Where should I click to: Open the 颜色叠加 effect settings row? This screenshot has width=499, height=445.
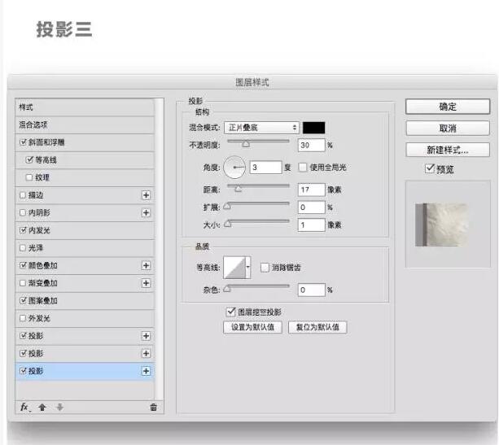(85, 265)
